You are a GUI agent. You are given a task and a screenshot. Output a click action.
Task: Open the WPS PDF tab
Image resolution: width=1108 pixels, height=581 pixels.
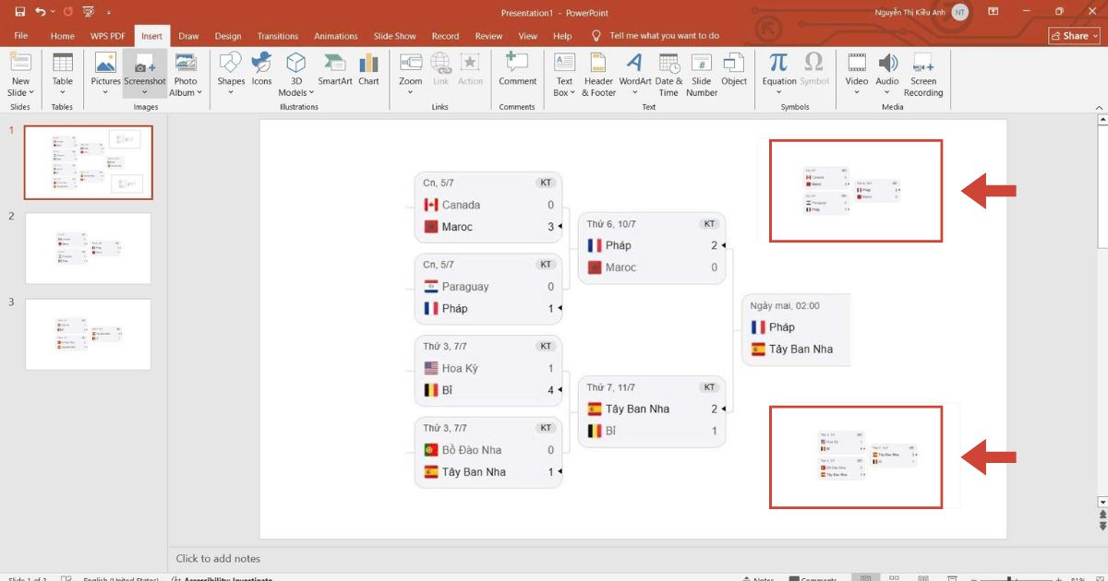[108, 36]
